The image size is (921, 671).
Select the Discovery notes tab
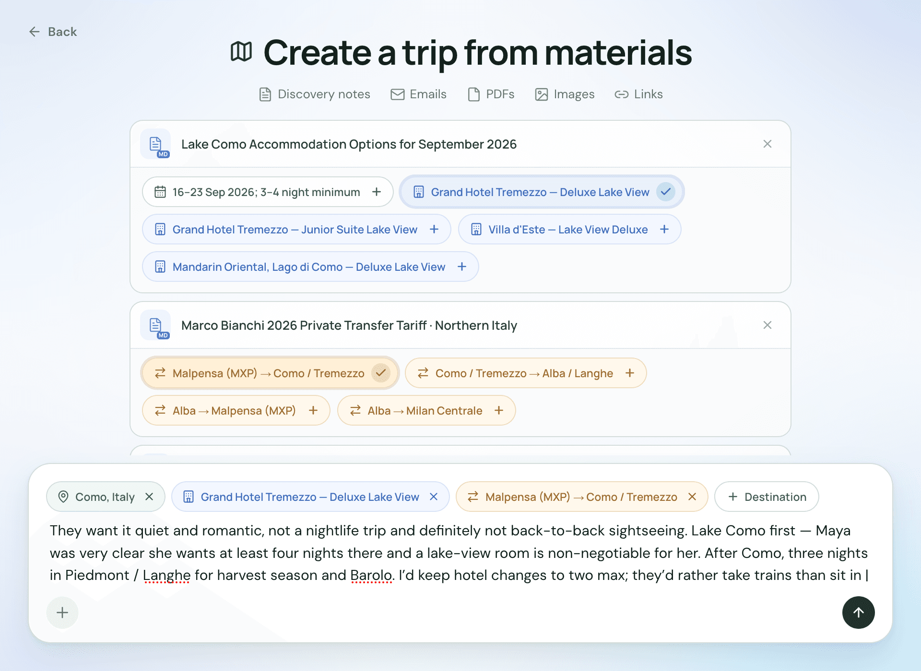[315, 94]
